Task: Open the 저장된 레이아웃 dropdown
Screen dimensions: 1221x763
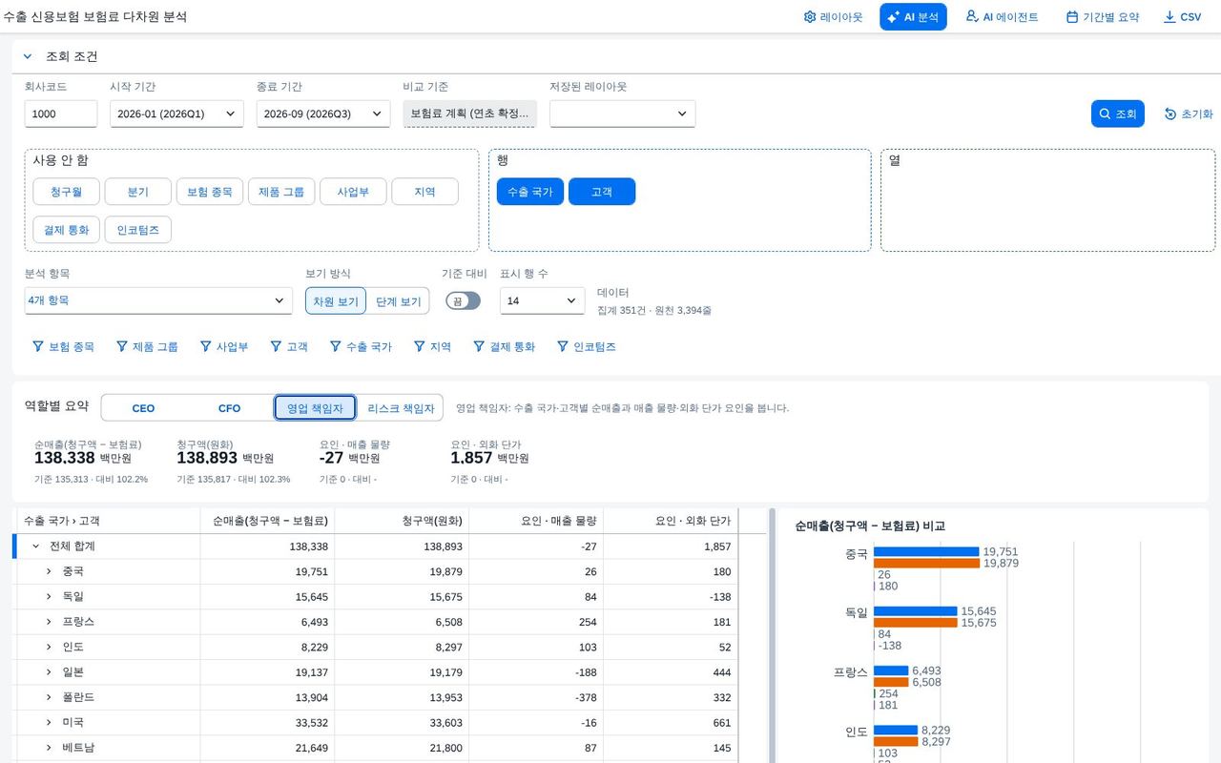Action: coord(622,113)
